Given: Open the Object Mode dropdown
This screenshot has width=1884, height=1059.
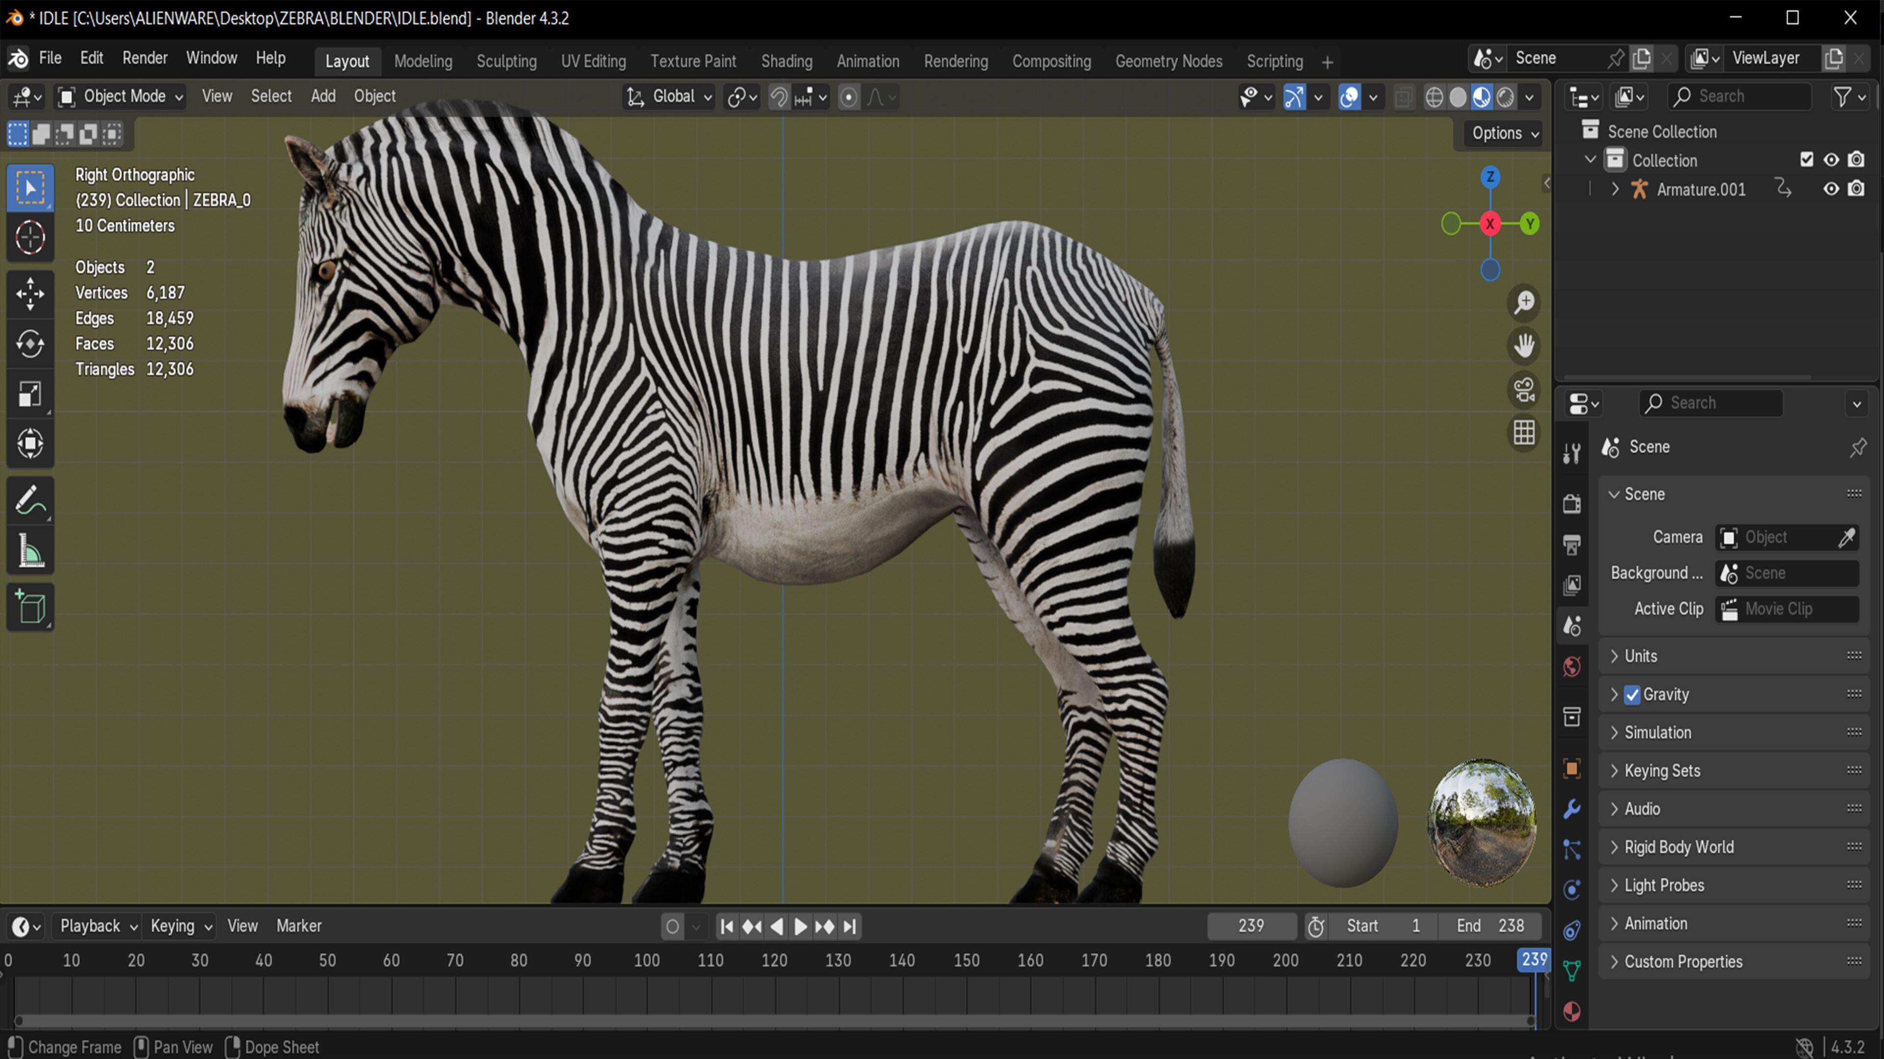Looking at the screenshot, I should tap(121, 97).
